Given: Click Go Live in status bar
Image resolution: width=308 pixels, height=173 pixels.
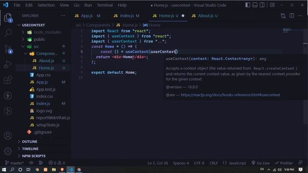Looking at the screenshot, I should coord(260,163).
